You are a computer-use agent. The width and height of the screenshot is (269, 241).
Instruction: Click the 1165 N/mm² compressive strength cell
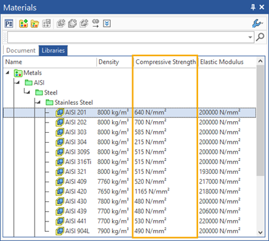pyautogui.click(x=152, y=191)
